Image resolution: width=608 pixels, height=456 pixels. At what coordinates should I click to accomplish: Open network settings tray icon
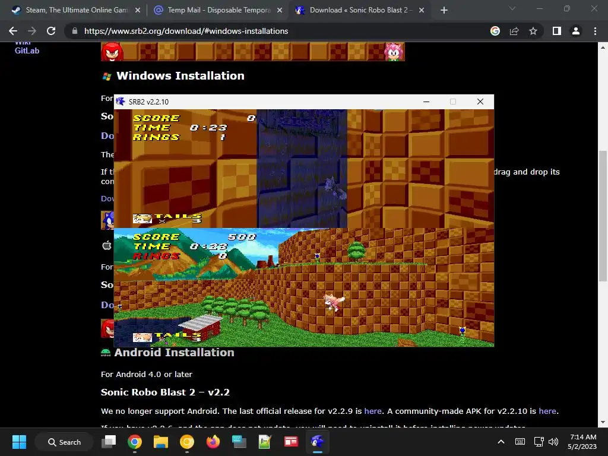pos(539,442)
